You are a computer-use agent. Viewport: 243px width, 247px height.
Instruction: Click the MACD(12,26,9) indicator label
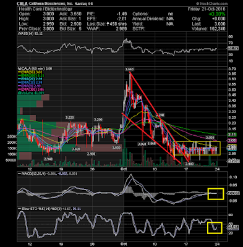click(32, 174)
